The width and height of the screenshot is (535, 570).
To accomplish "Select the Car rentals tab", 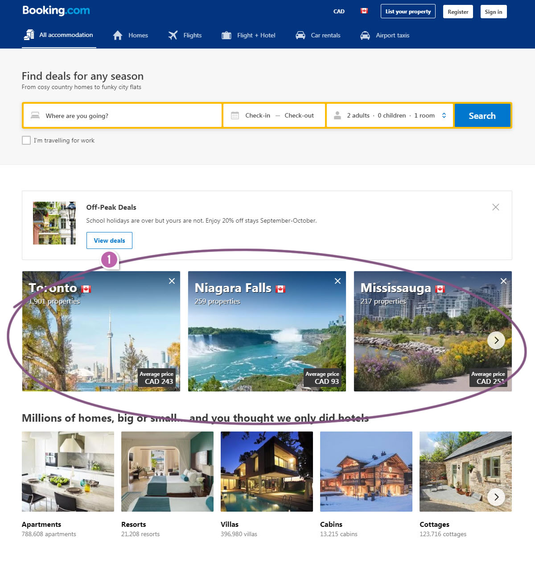I will coord(318,35).
